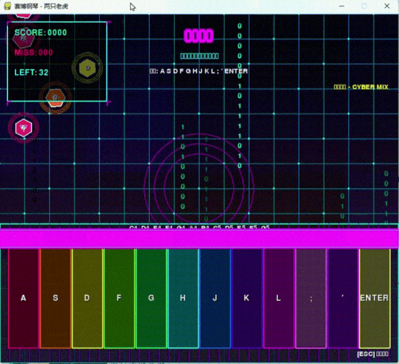The height and width of the screenshot is (364, 399).
Task: Play the blue J piano key
Action: [x=215, y=298]
